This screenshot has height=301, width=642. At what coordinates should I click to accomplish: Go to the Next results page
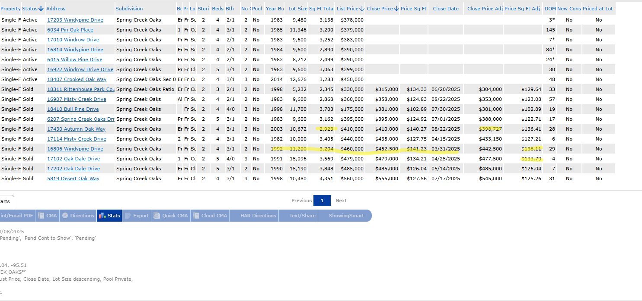pos(341,201)
